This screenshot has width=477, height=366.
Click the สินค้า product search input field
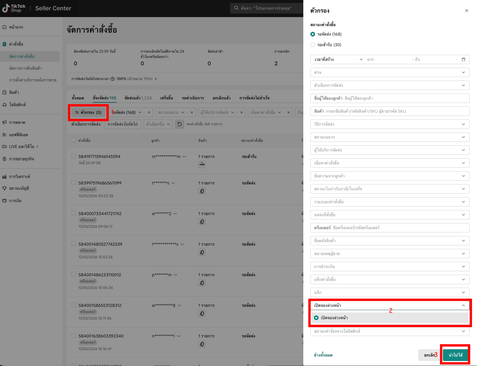[x=390, y=111]
